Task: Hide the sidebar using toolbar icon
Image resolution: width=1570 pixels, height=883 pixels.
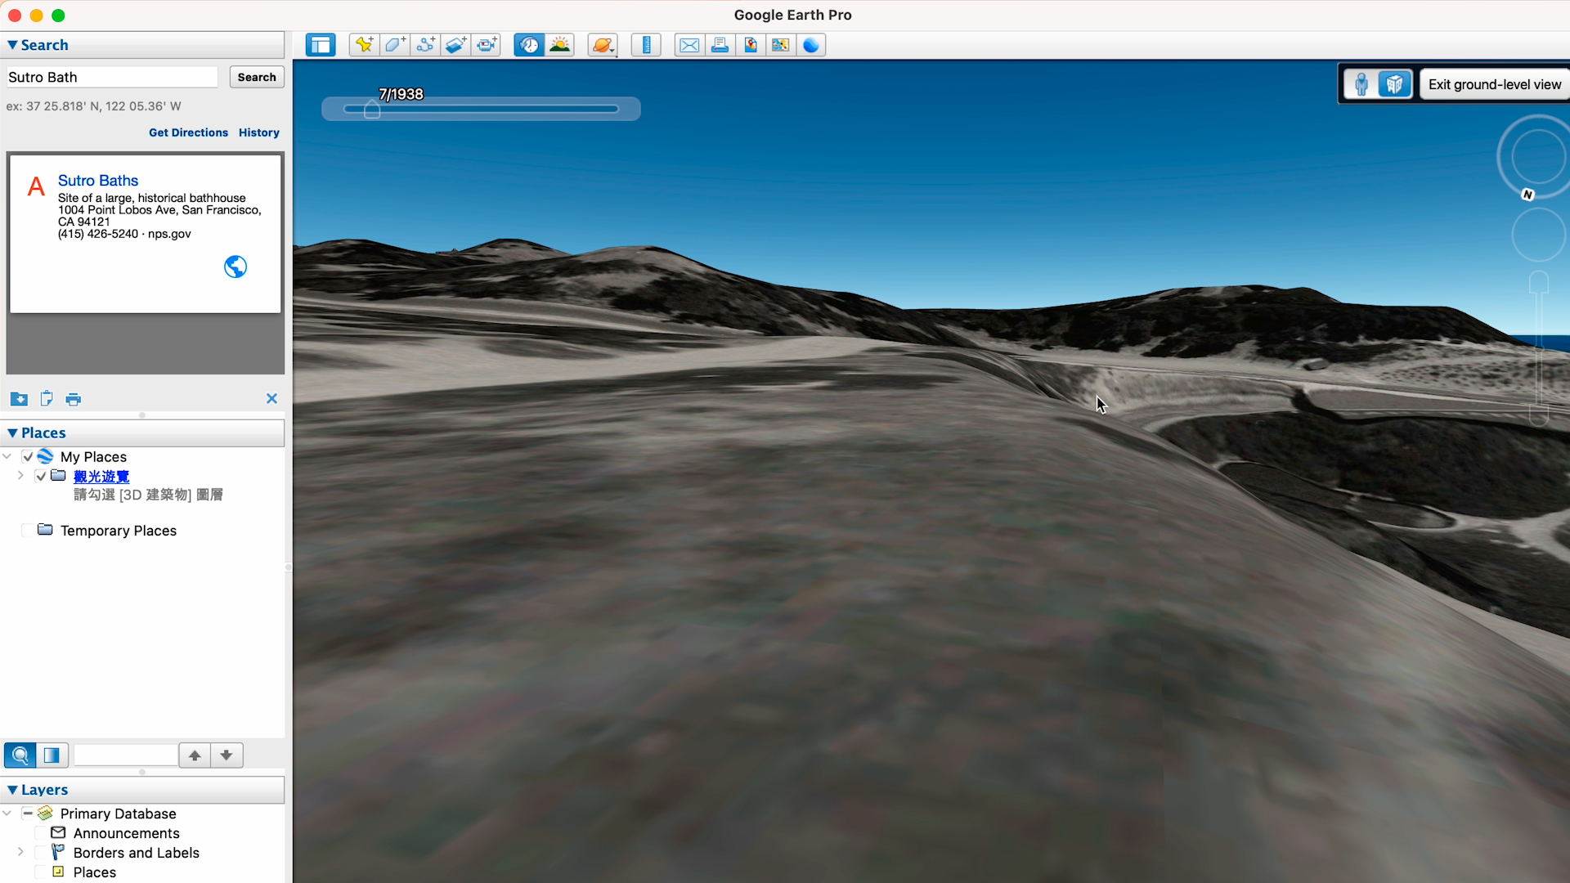Action: tap(321, 45)
